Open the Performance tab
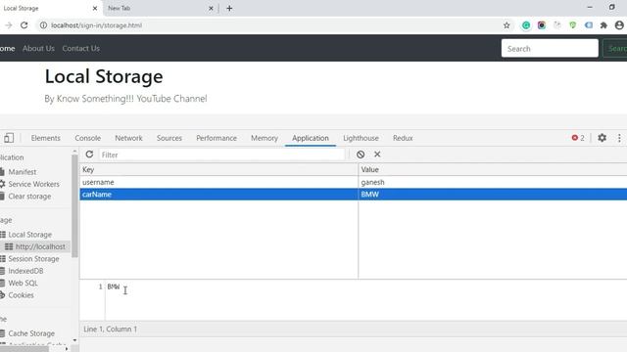627x352 pixels. (217, 138)
